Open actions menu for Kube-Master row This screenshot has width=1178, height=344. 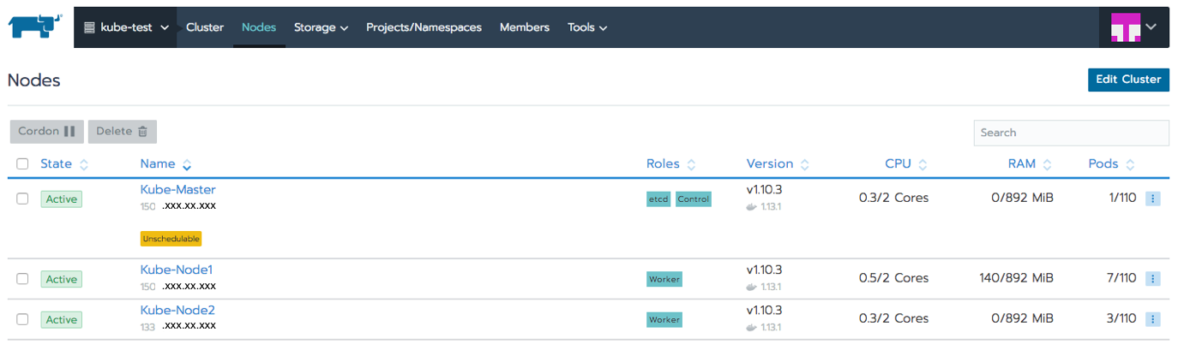(1152, 199)
